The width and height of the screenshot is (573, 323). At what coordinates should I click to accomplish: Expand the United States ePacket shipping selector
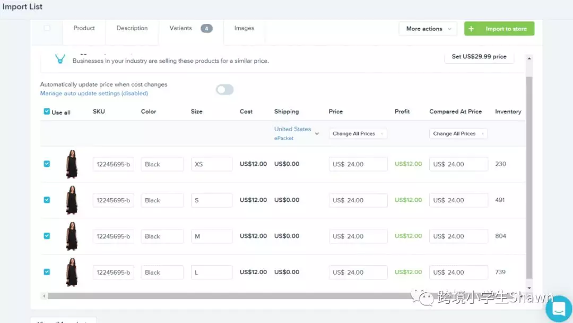coord(317,133)
